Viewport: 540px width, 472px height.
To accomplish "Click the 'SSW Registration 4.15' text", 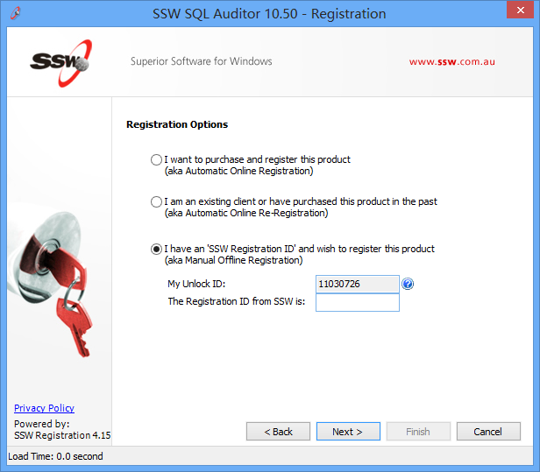I will 62,435.
